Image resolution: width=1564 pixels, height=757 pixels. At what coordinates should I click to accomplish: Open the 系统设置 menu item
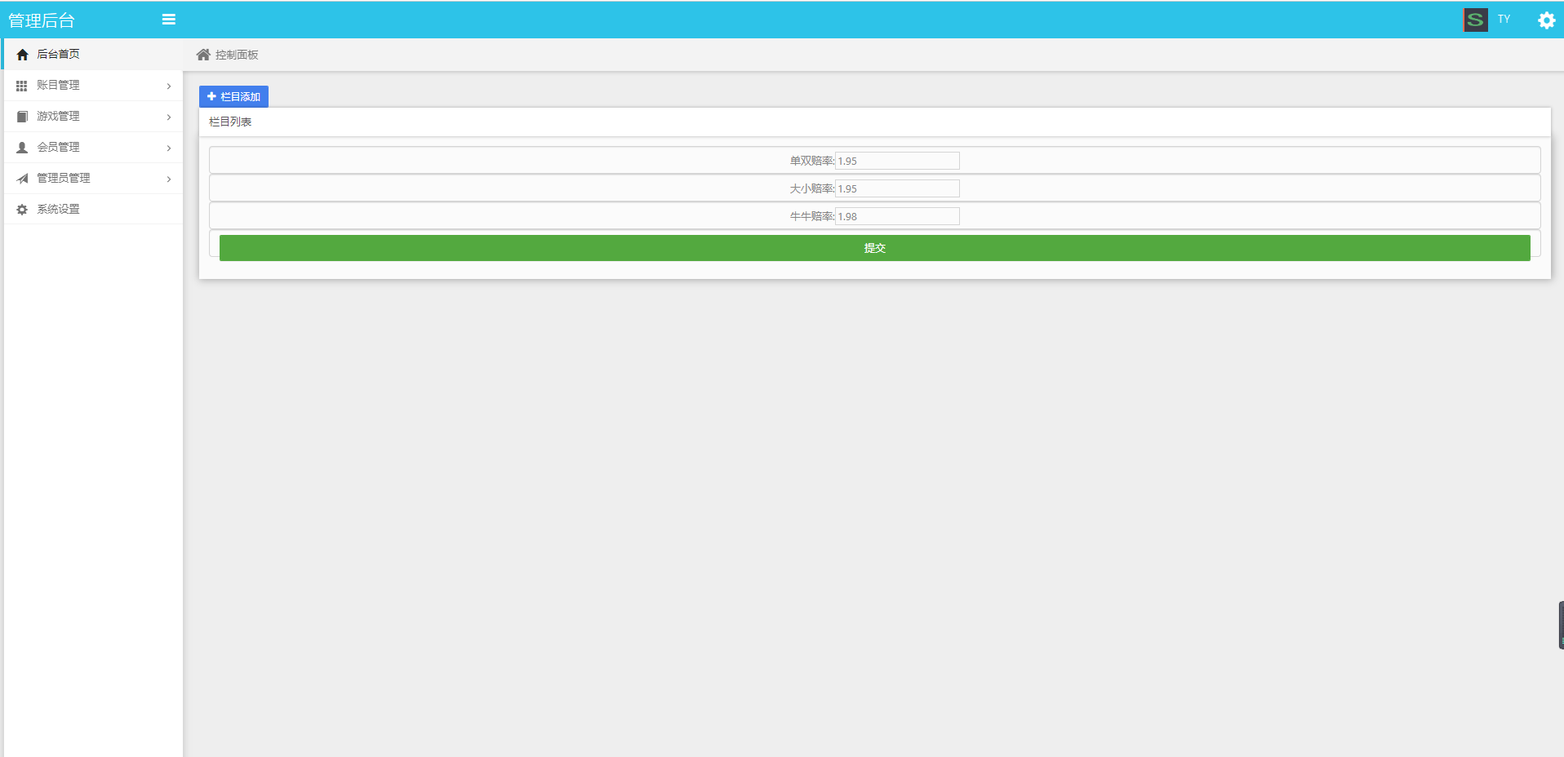59,210
